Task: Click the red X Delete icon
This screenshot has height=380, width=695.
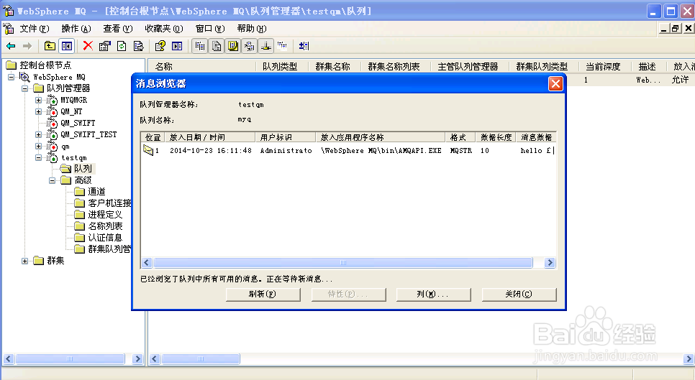Action: pyautogui.click(x=88, y=45)
